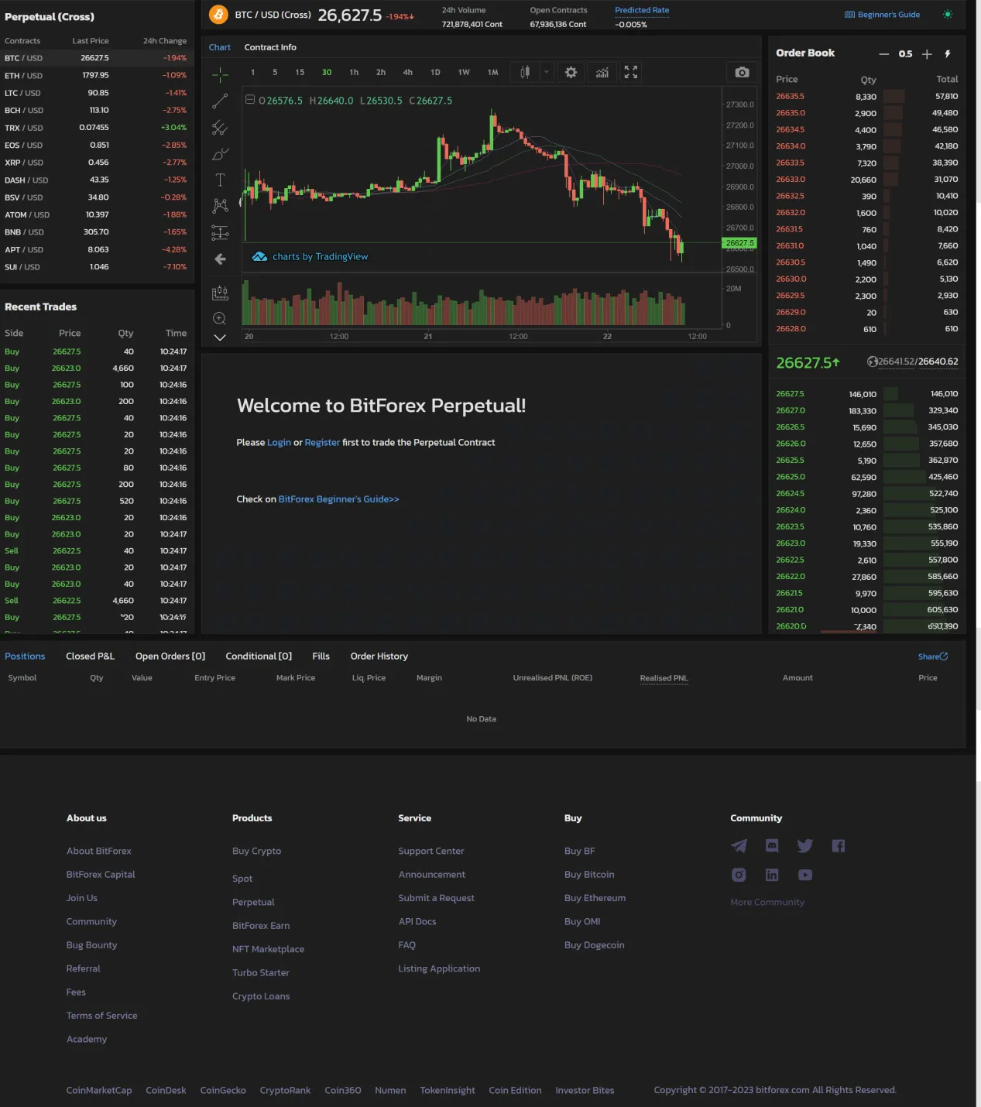Open the Telegram community icon

[x=739, y=845]
